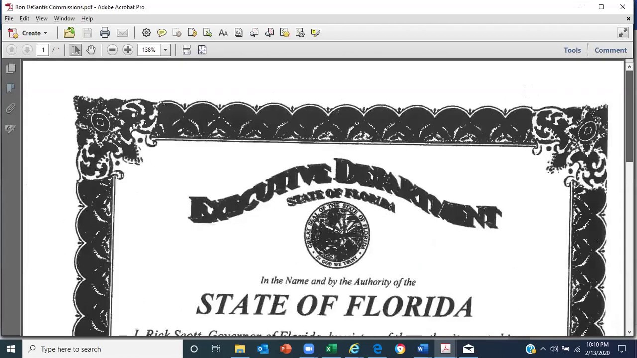The height and width of the screenshot is (358, 637).
Task: Expand the Create dropdown arrow
Action: pyautogui.click(x=45, y=33)
